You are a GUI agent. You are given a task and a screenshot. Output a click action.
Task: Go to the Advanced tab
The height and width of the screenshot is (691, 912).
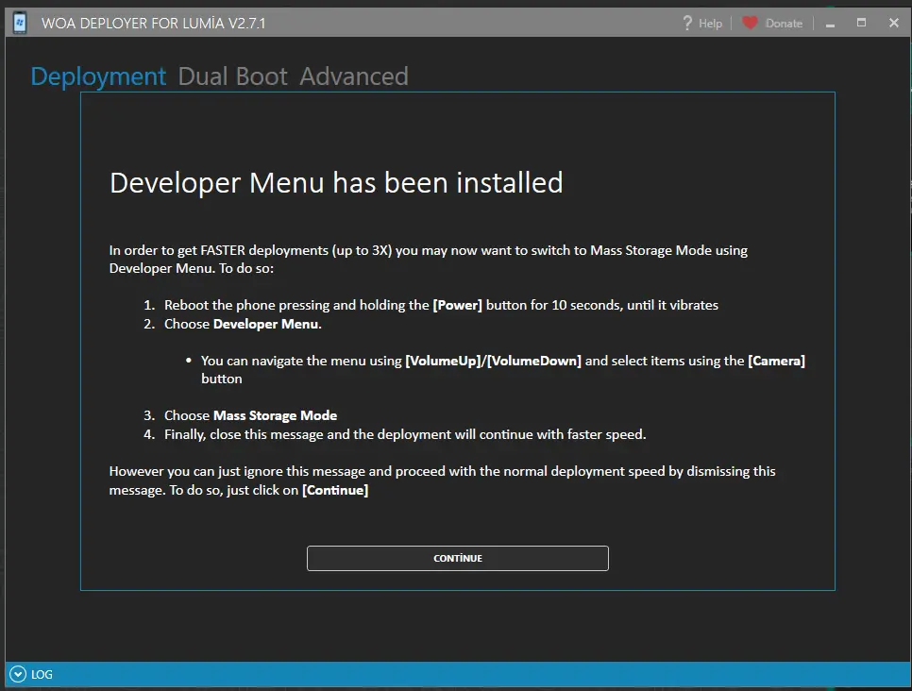tap(354, 76)
